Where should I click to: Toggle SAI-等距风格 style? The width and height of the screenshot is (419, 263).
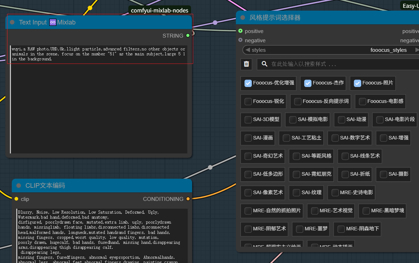[296, 156]
